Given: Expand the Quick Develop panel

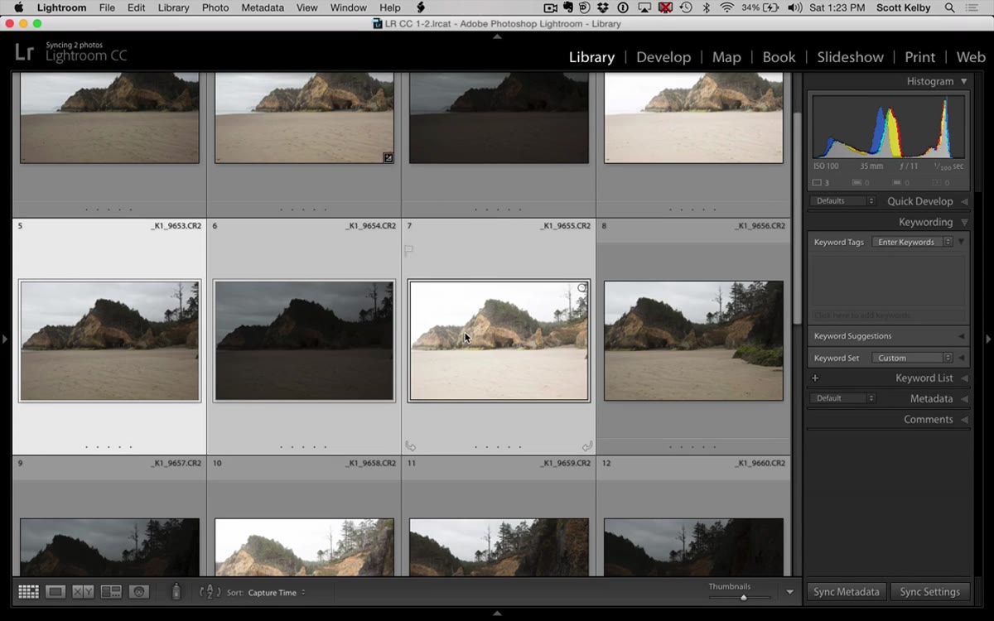Looking at the screenshot, I should tap(963, 201).
